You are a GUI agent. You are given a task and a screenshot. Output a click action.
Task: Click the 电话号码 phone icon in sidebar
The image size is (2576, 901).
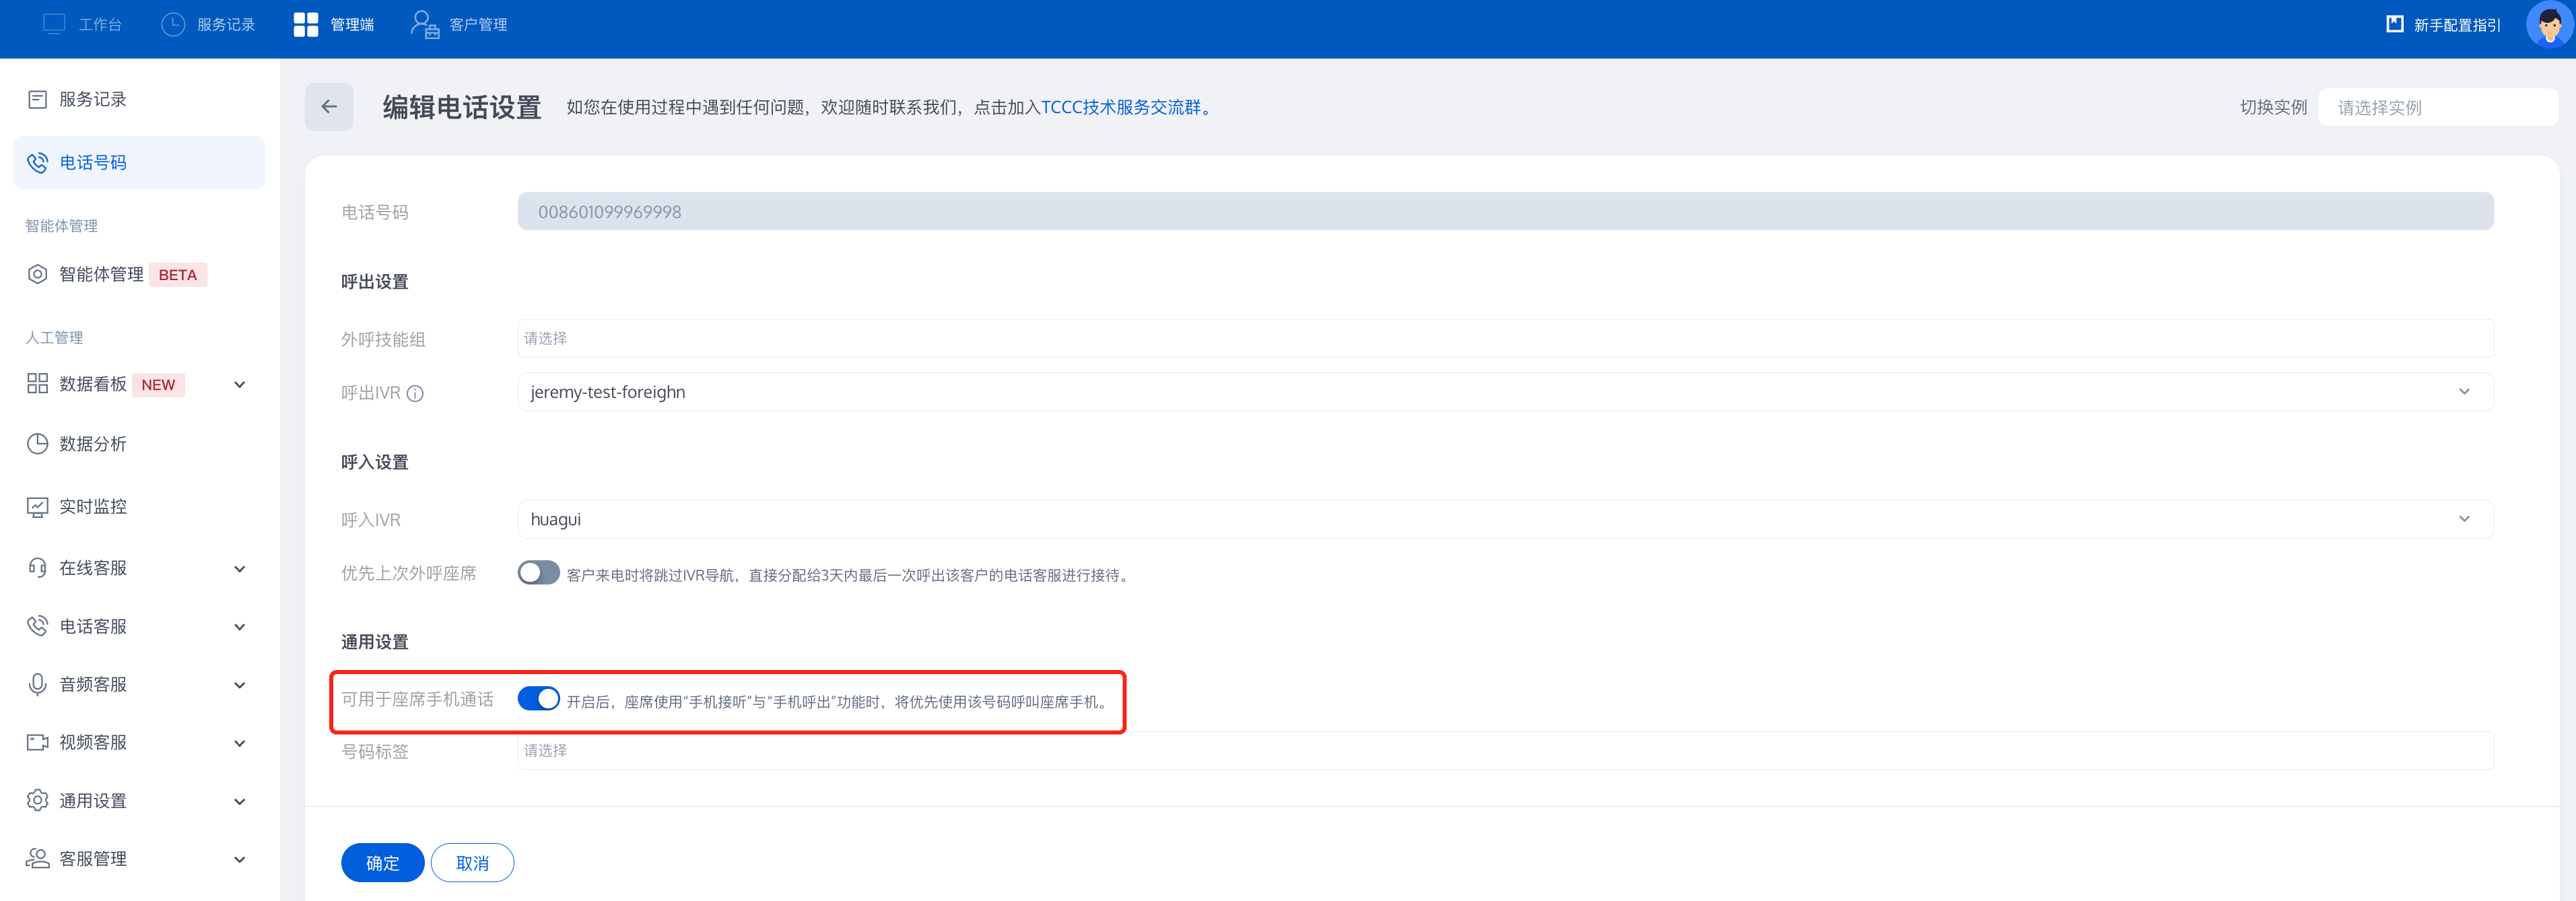coord(37,162)
